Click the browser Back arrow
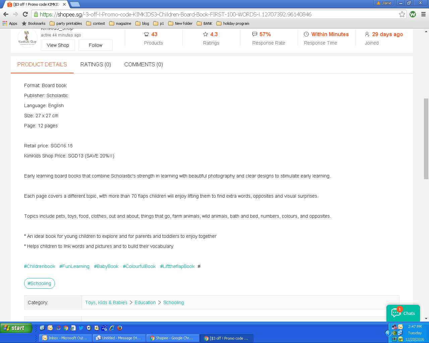This screenshot has width=429, height=343. tap(6, 14)
